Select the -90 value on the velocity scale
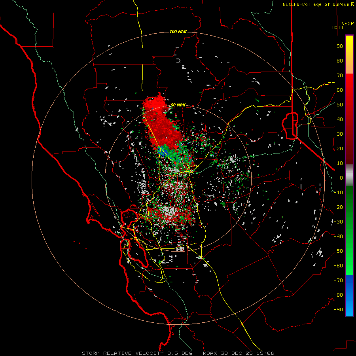 coord(338,310)
